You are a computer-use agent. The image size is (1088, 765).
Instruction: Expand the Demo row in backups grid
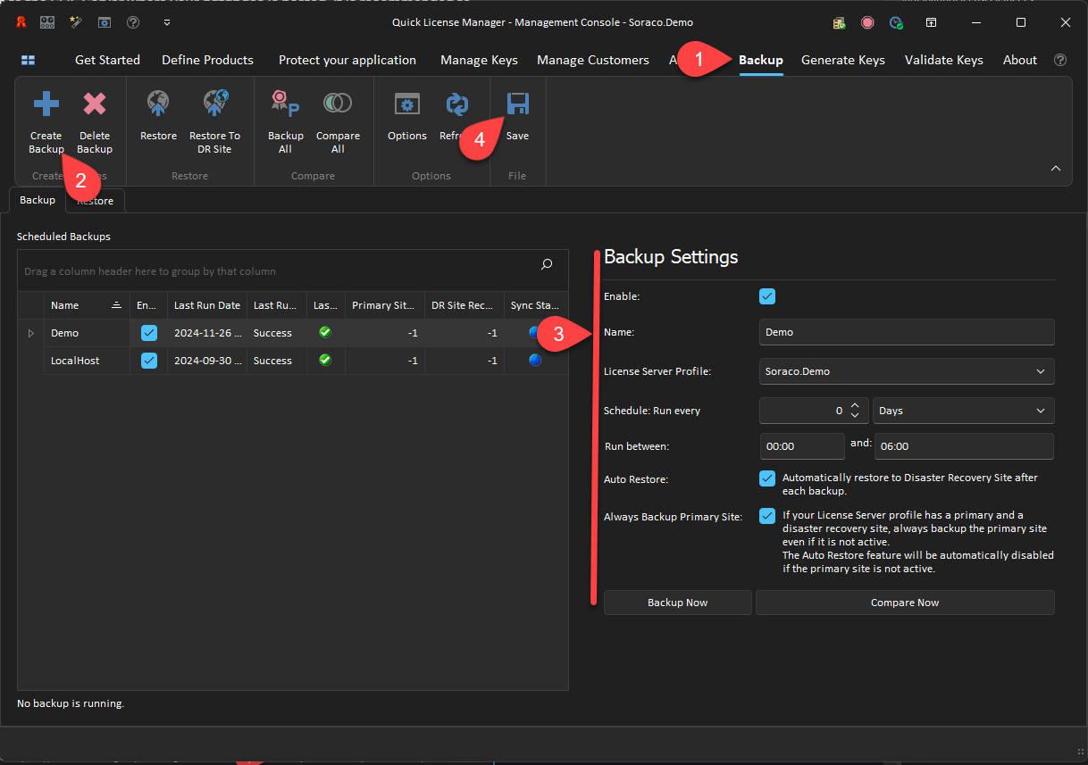point(31,333)
